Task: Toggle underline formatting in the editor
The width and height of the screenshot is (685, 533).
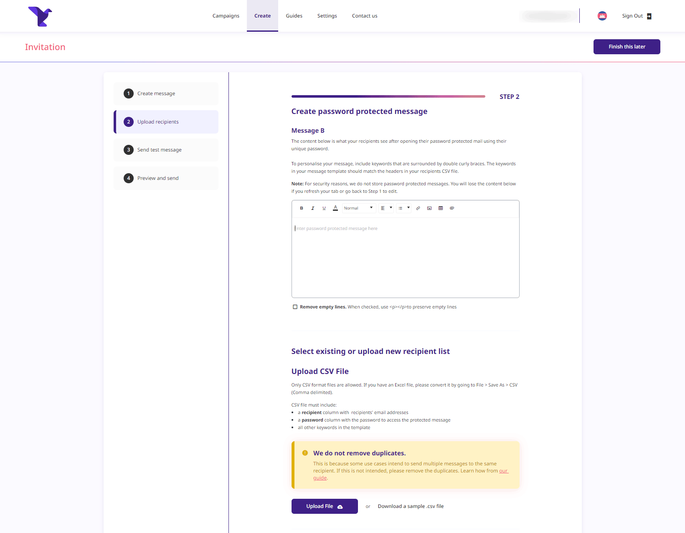Action: click(324, 208)
